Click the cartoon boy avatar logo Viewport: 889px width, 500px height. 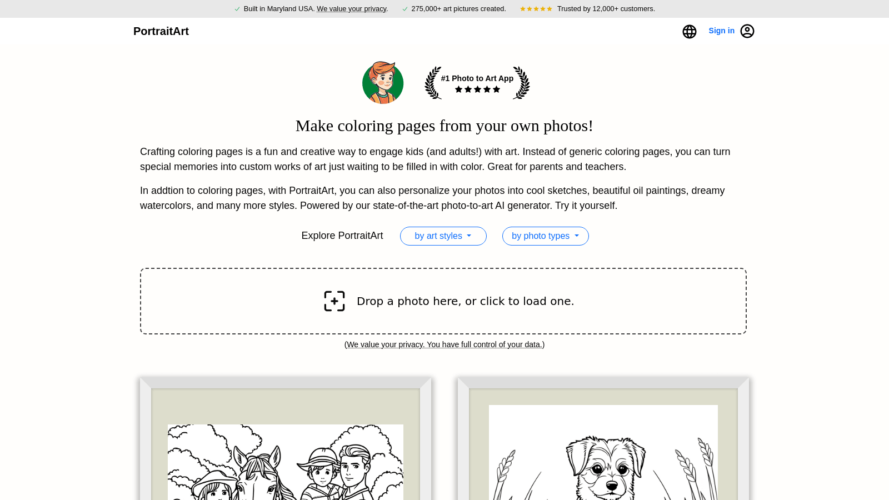383,83
